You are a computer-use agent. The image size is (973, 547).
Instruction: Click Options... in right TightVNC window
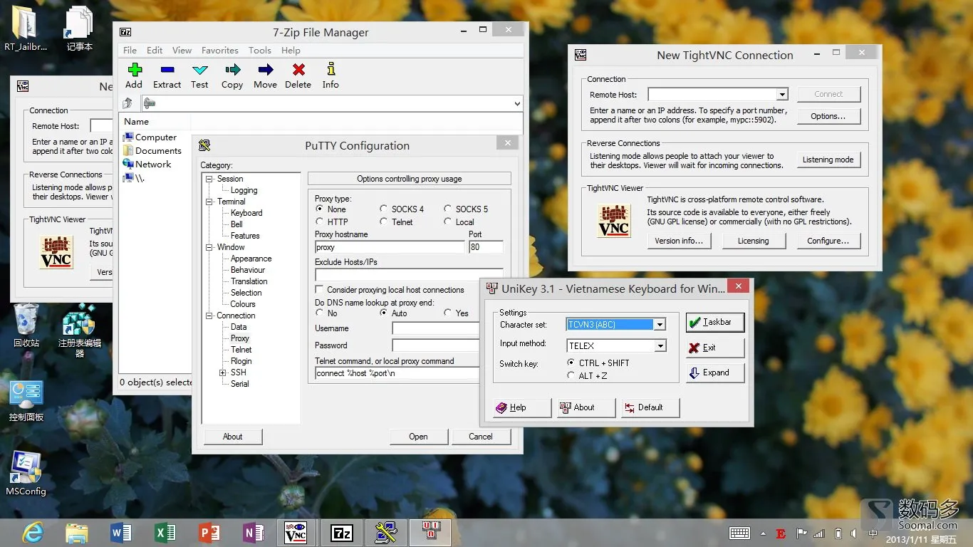[x=828, y=116]
